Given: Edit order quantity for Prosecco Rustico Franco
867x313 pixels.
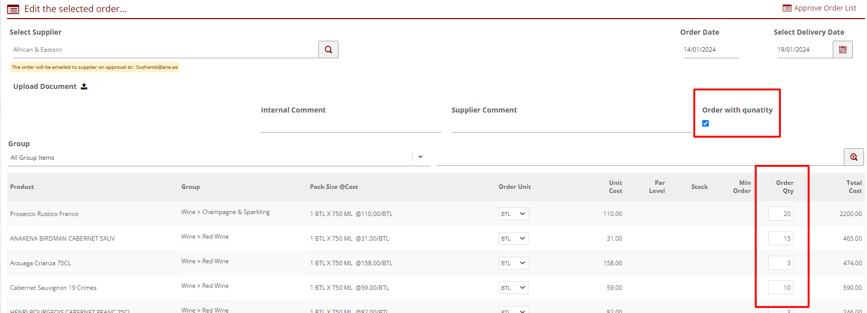Looking at the screenshot, I should point(780,214).
